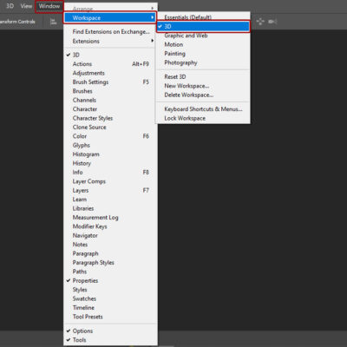347x347 pixels.
Task: Switch to the Photography workspace
Action: click(203, 62)
